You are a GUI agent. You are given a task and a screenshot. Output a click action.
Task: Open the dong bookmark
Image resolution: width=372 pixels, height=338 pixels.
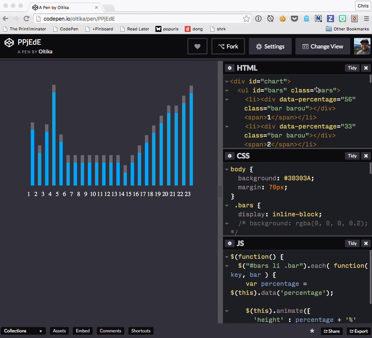tap(194, 29)
